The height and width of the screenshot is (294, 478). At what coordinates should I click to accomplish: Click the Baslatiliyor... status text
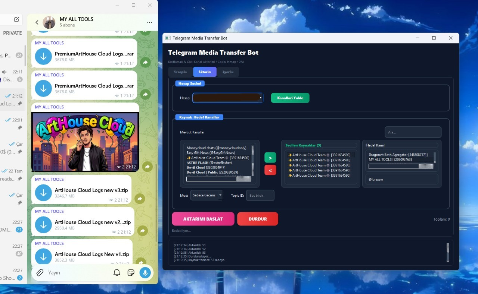pos(181,231)
